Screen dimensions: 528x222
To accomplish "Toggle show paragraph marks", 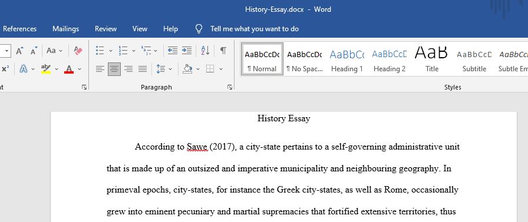I will 223,51.
